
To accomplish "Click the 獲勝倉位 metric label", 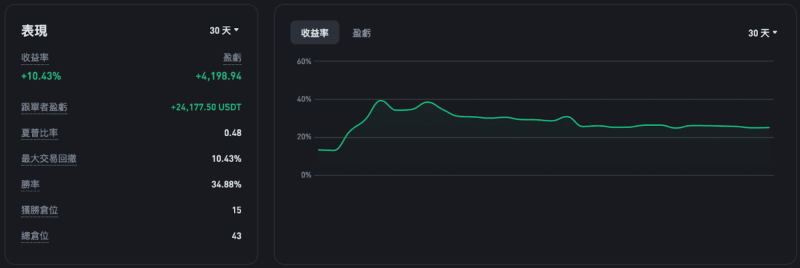I will pyautogui.click(x=39, y=210).
